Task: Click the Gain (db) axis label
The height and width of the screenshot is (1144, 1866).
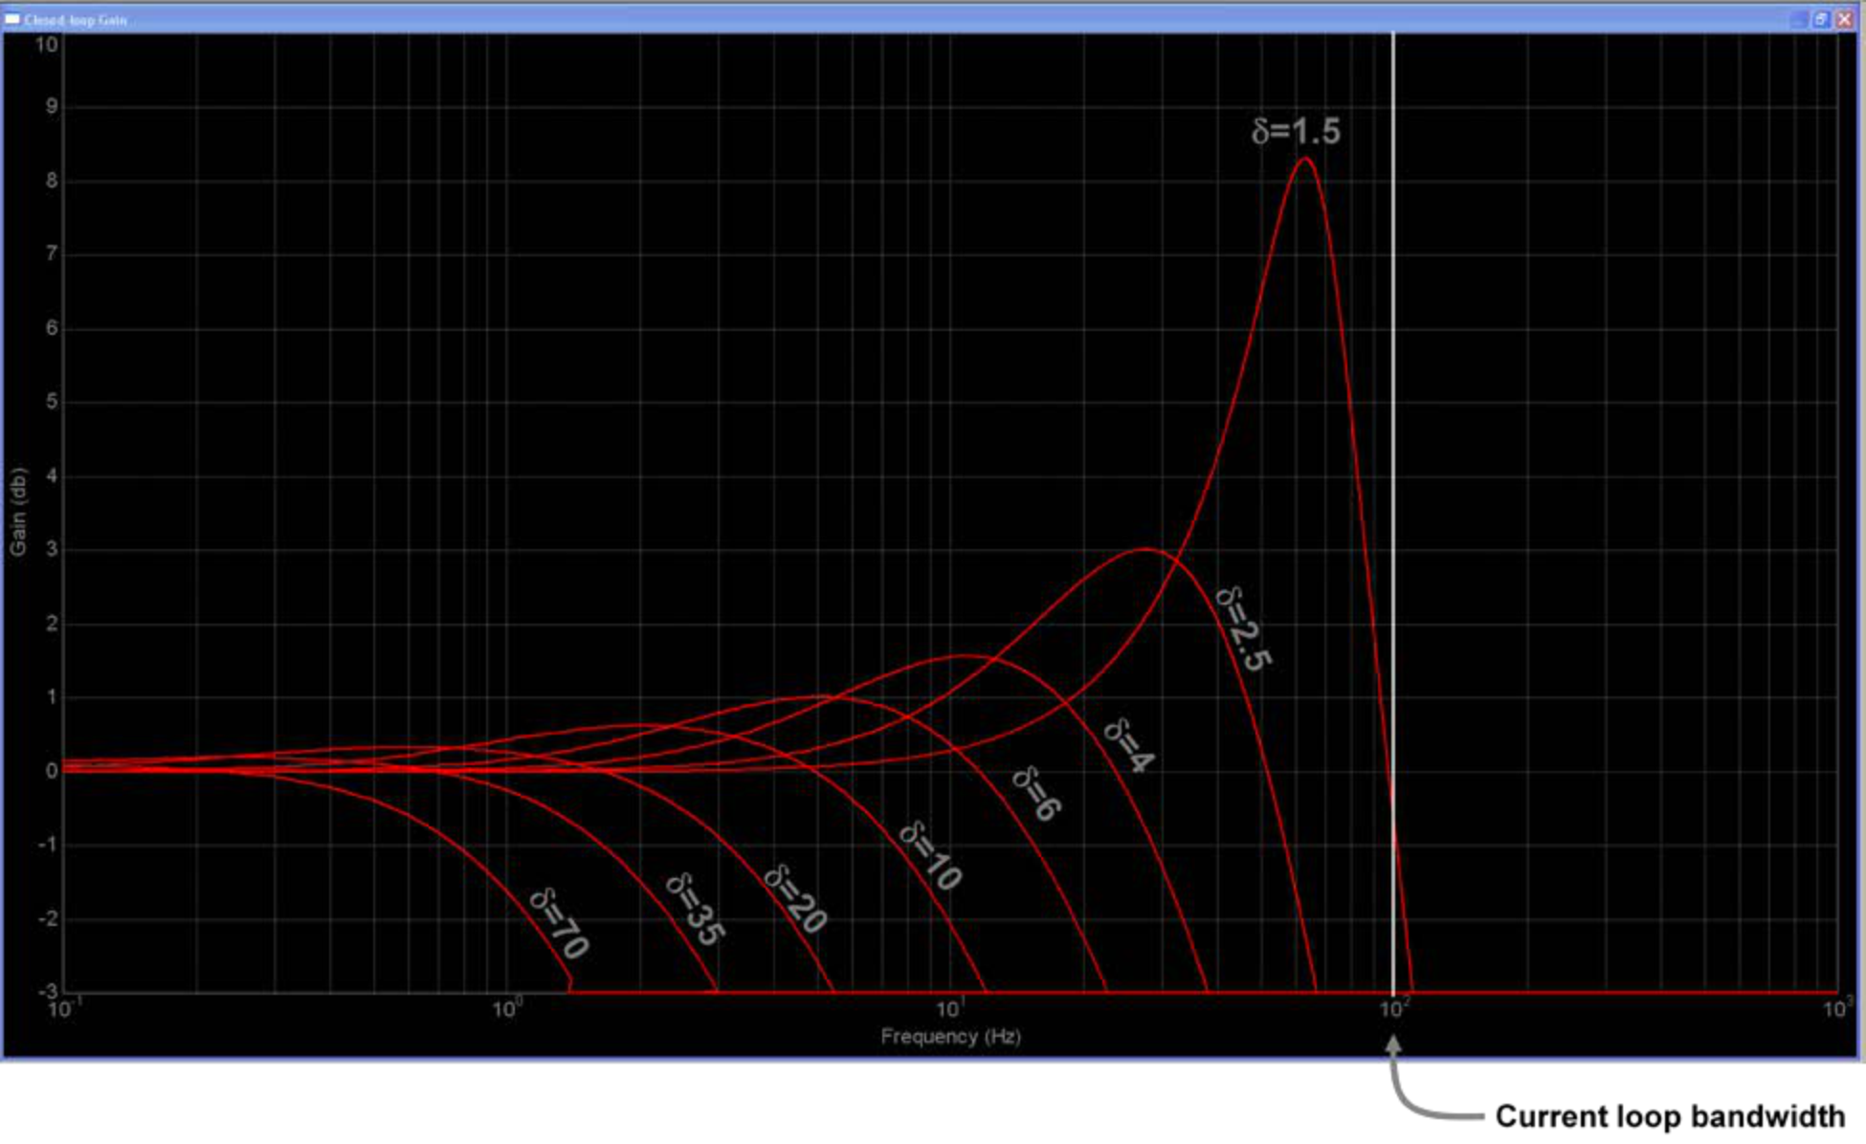Action: pos(21,504)
